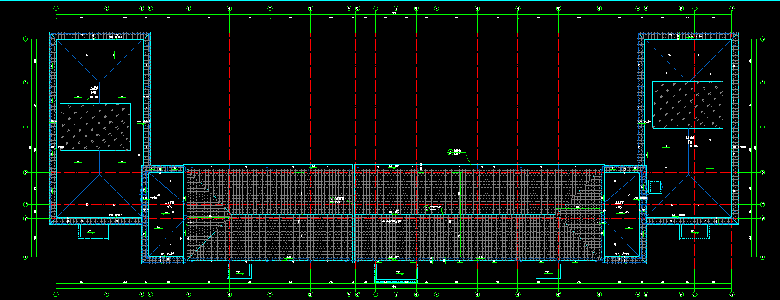Select axis bubble 5 along the top edge
Viewport: 780px width, 300px height.
[x=189, y=9]
